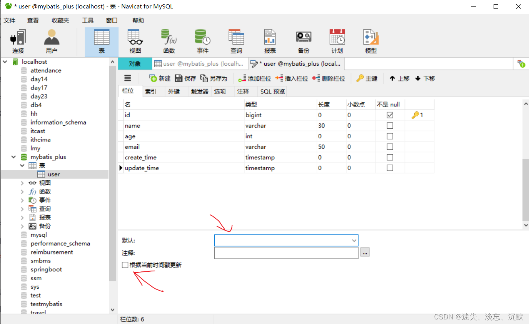Move field up with 上移
529x324 pixels.
click(400, 78)
